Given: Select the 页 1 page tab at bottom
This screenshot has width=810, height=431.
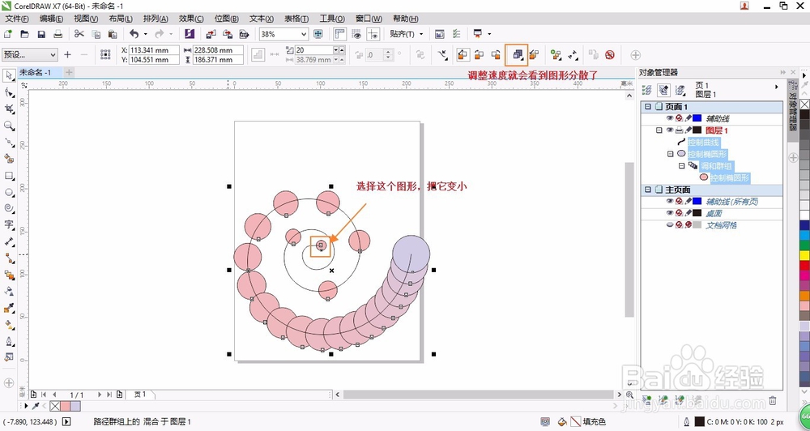Looking at the screenshot, I should (x=140, y=395).
